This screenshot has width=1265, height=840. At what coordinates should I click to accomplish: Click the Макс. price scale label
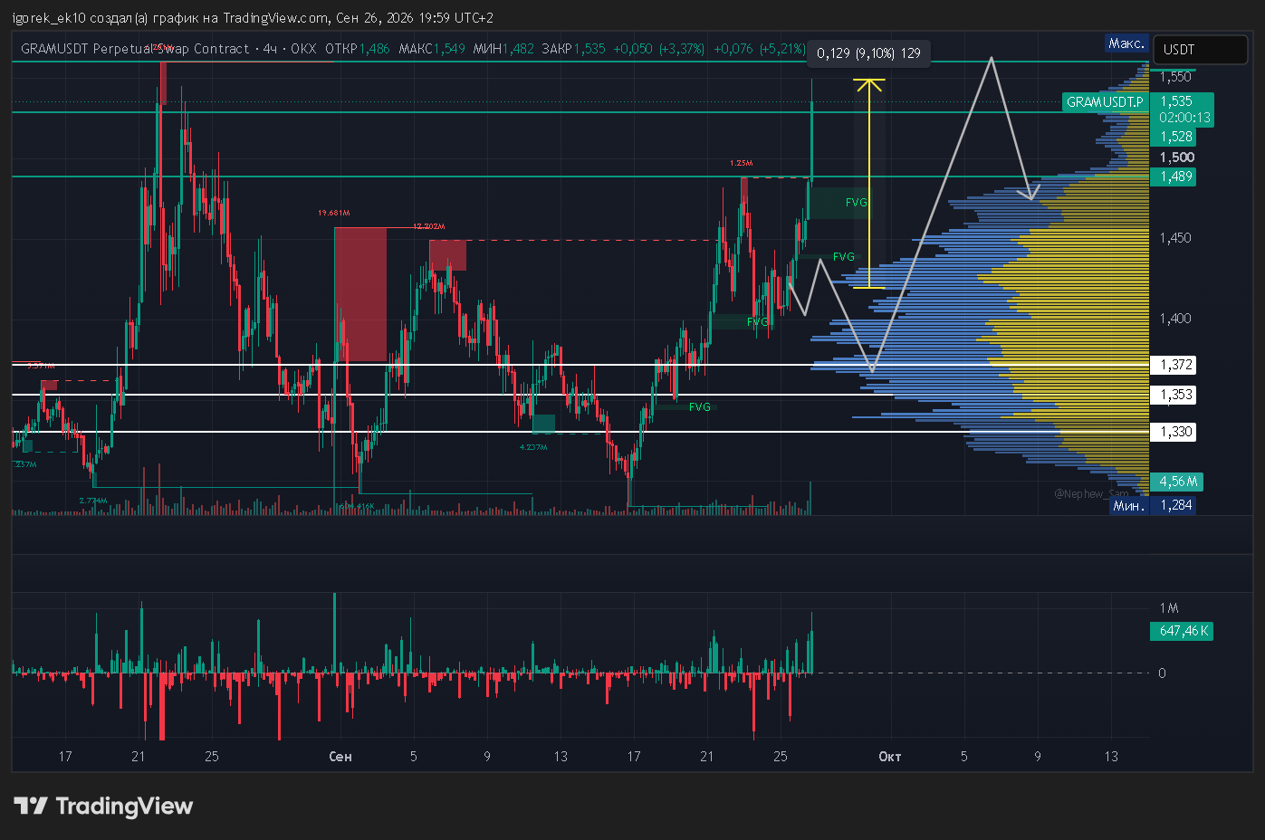click(x=1126, y=43)
